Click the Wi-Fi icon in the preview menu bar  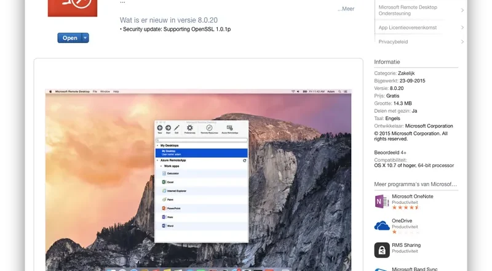[293, 92]
